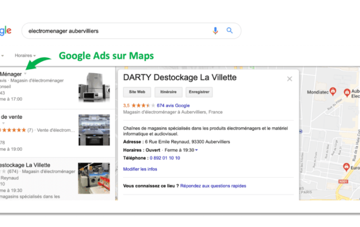Click Modifier les infos link
This screenshot has height=227, width=360.
(140, 169)
